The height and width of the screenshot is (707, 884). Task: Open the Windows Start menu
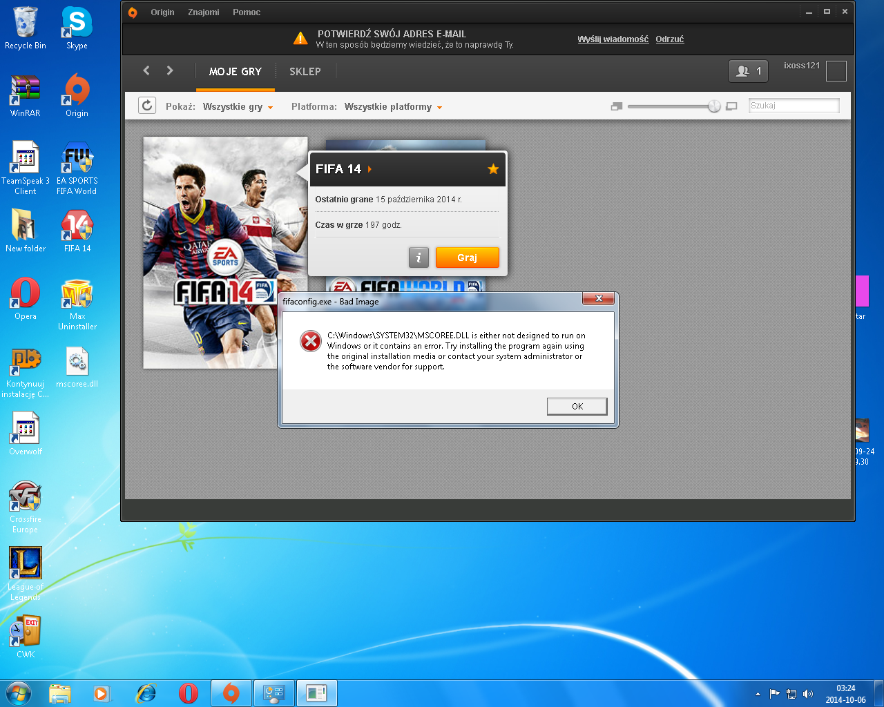coord(18,693)
